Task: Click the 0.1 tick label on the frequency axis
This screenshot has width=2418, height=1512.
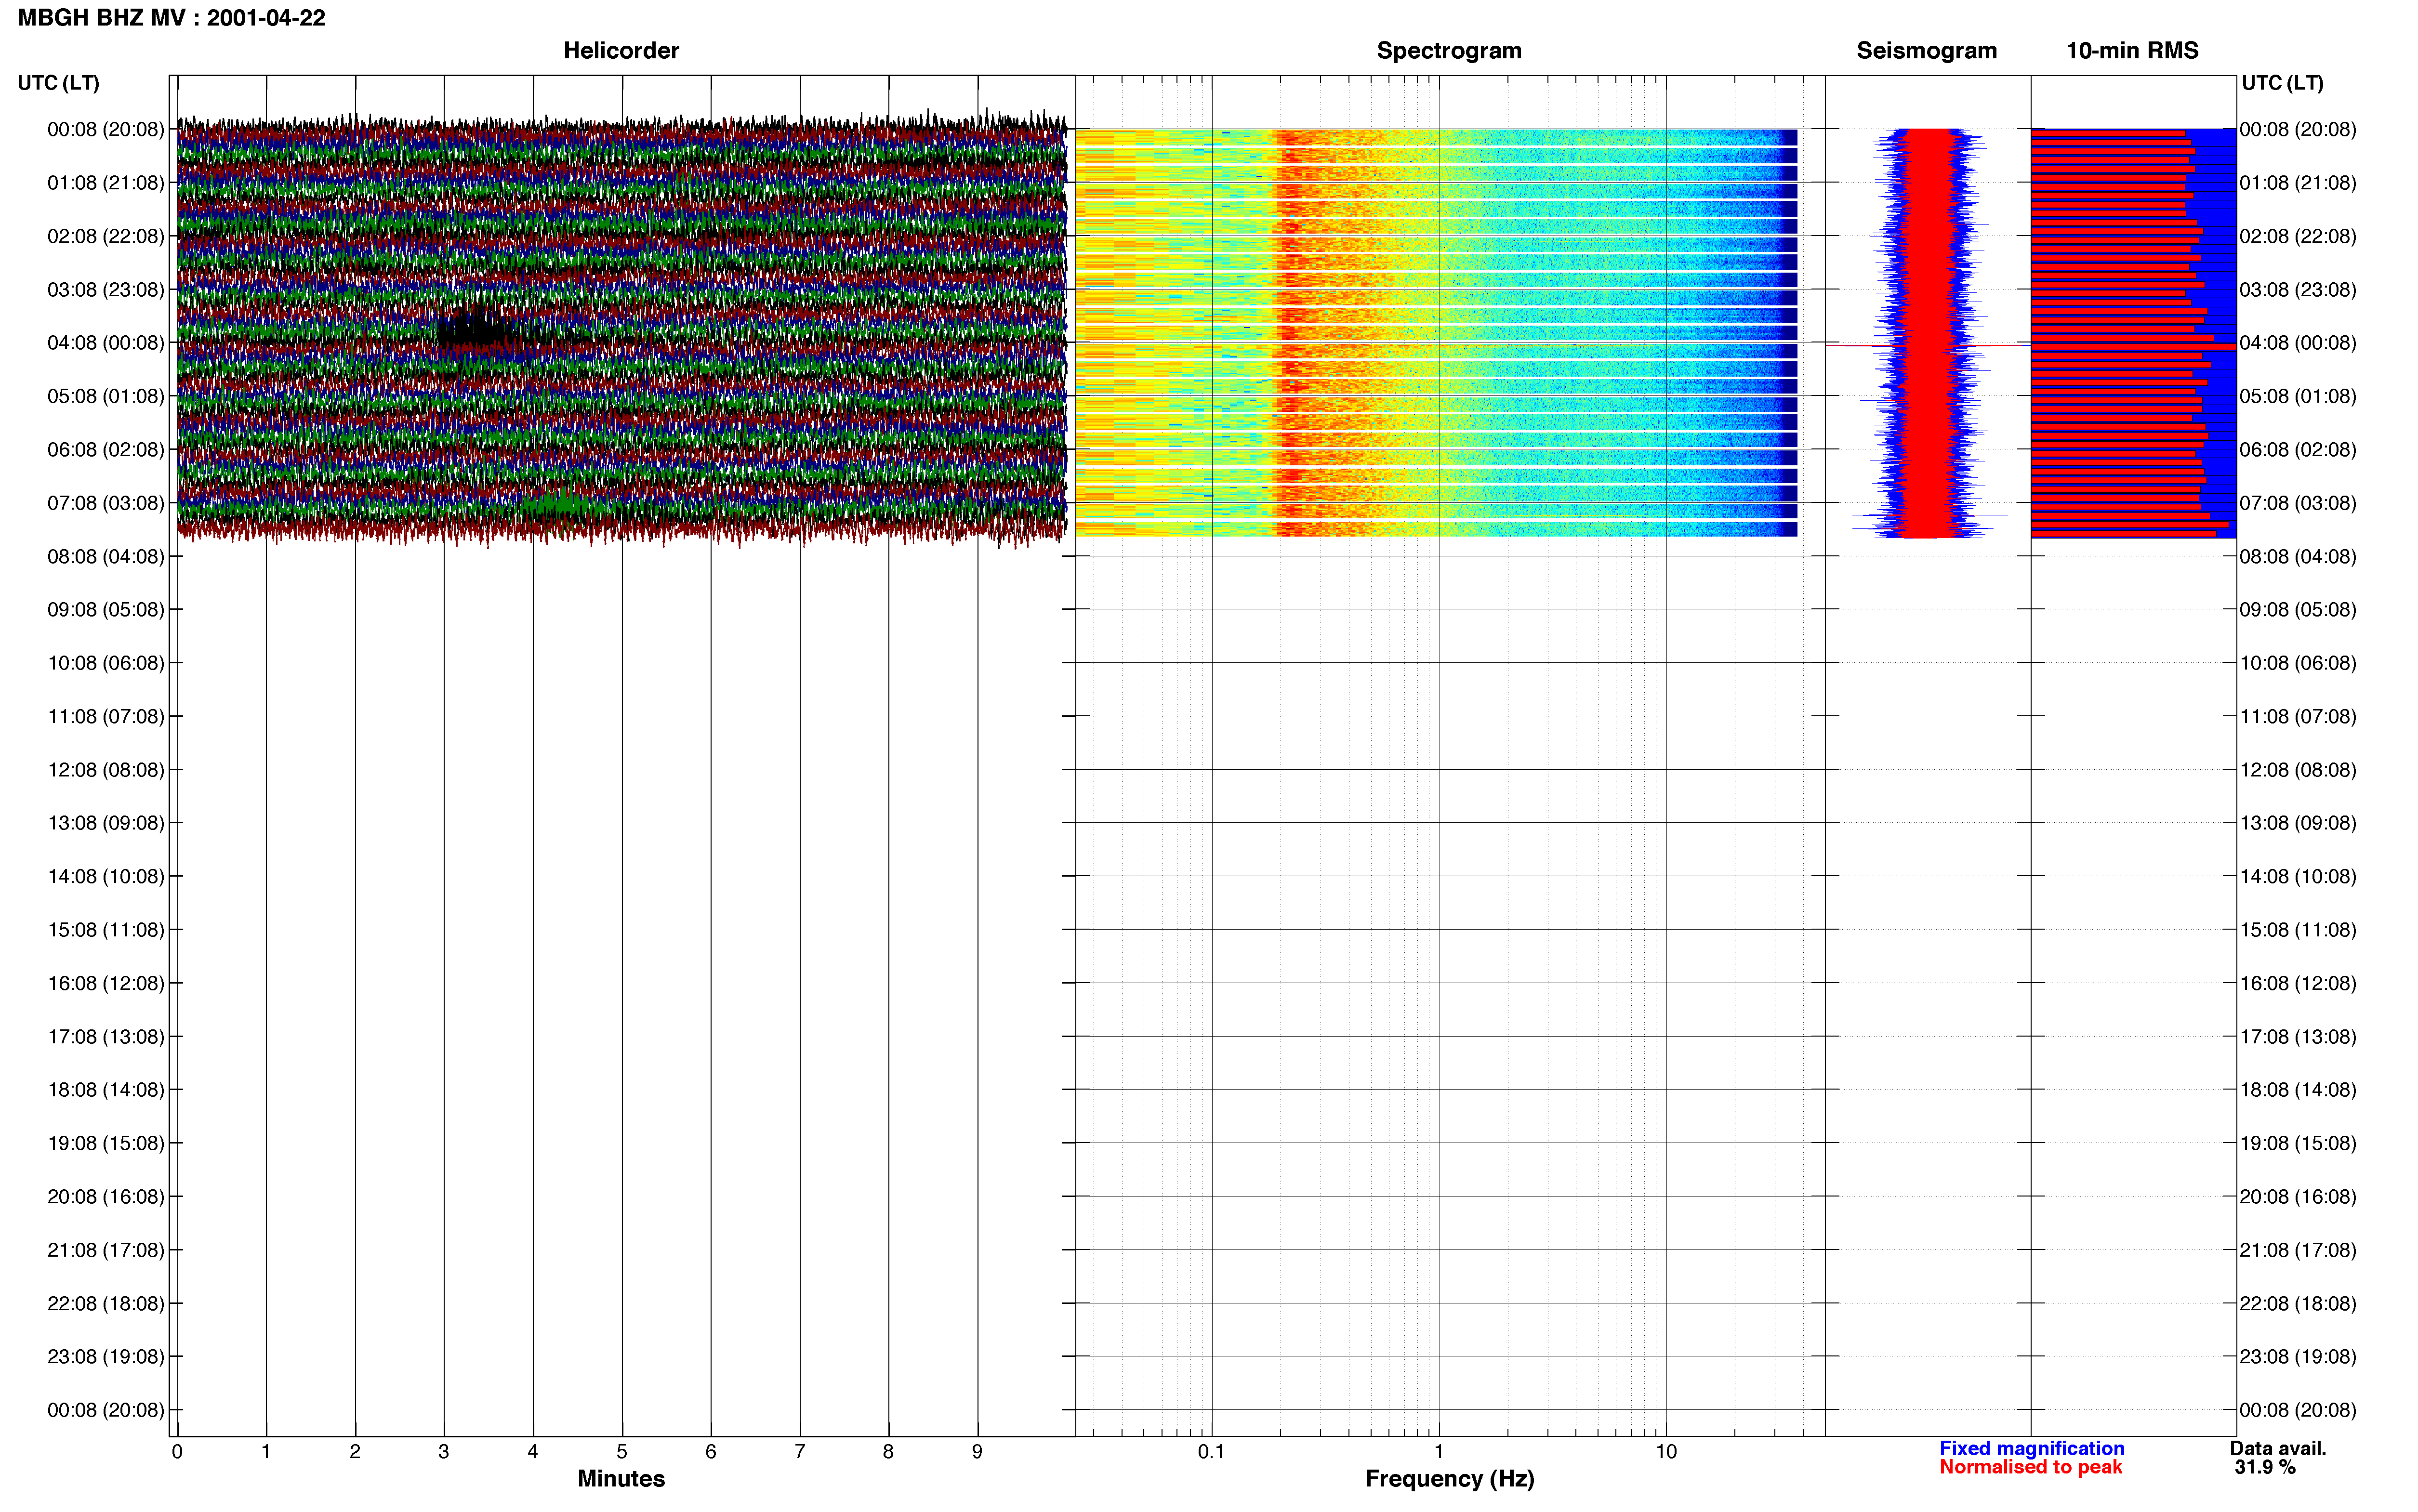Action: point(1211,1452)
